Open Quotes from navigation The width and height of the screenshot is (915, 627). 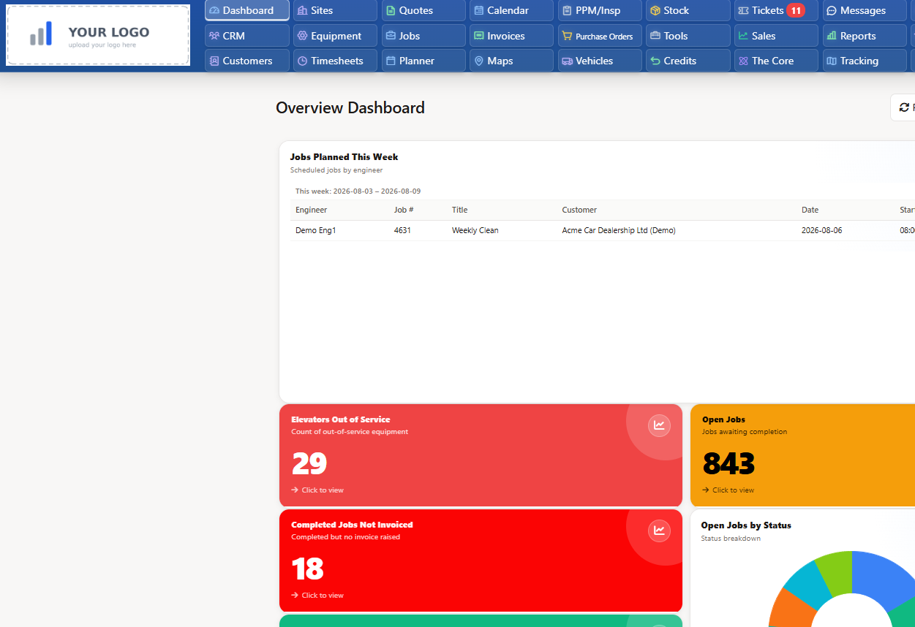tap(423, 10)
